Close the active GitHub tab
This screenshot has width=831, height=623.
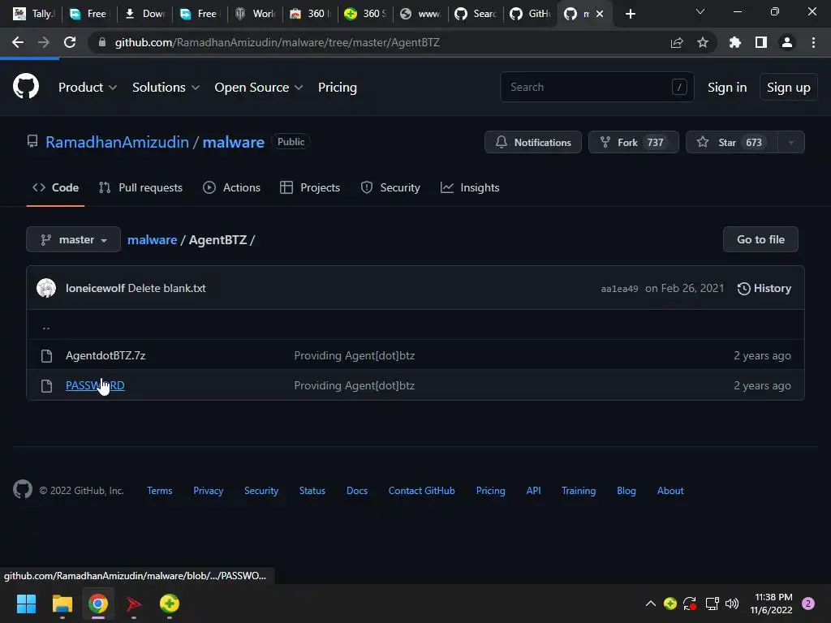point(600,14)
